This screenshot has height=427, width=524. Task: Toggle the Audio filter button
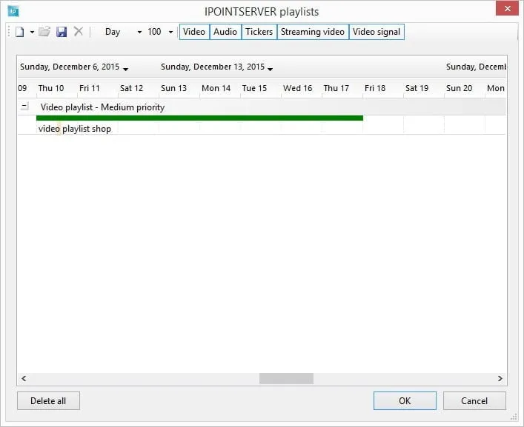coord(225,32)
